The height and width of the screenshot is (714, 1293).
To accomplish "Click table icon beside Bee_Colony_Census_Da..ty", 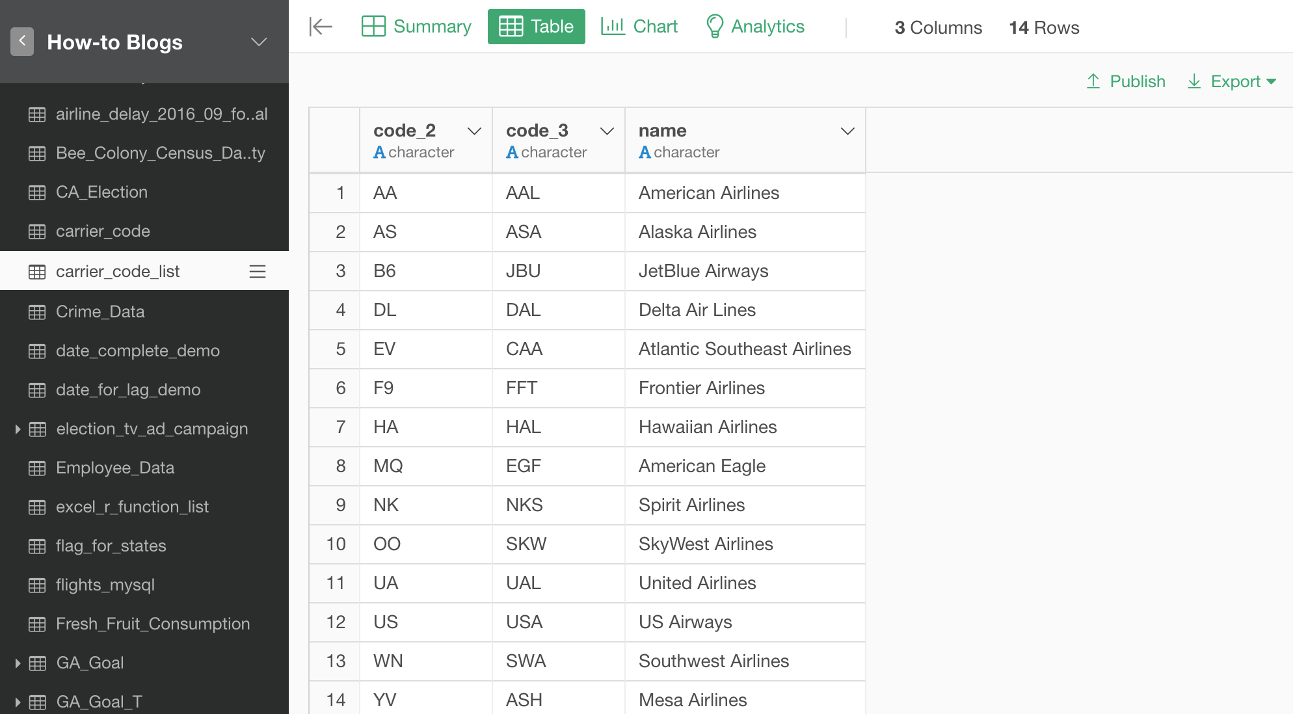I will [37, 153].
